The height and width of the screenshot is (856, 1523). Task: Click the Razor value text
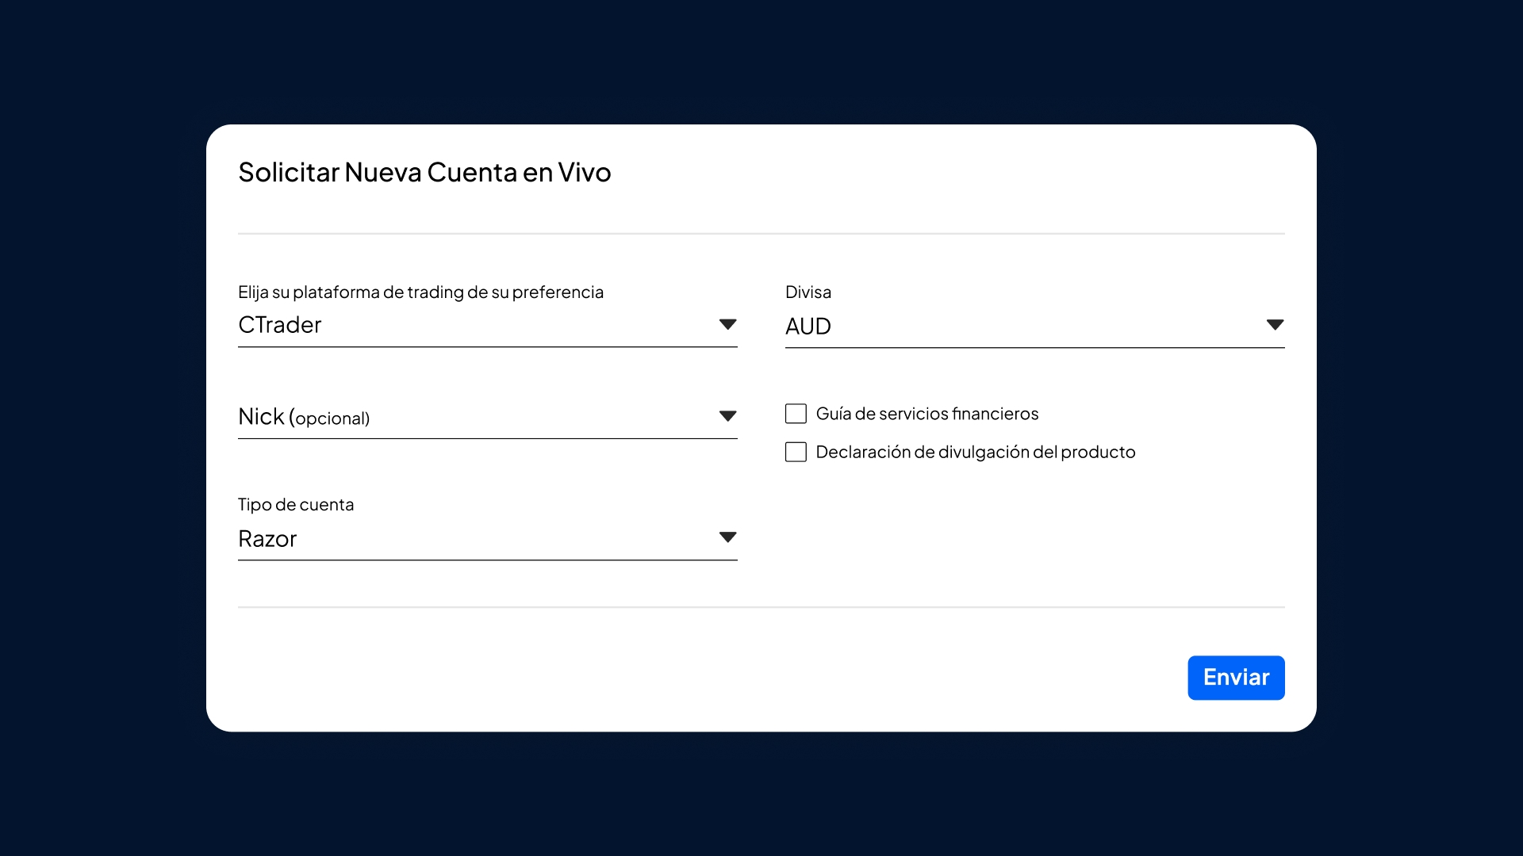pyautogui.click(x=267, y=539)
